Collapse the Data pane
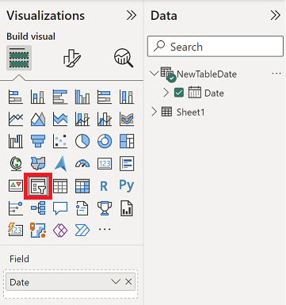286x305 pixels. [275, 15]
